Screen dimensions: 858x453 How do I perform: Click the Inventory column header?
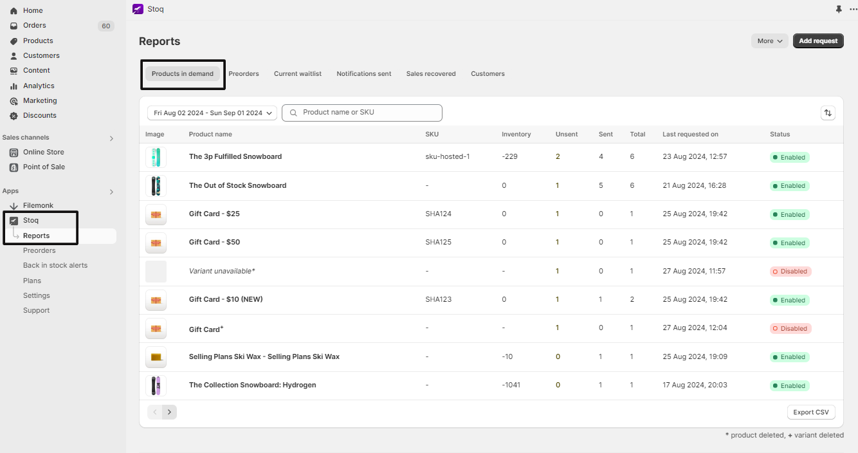tap(516, 134)
